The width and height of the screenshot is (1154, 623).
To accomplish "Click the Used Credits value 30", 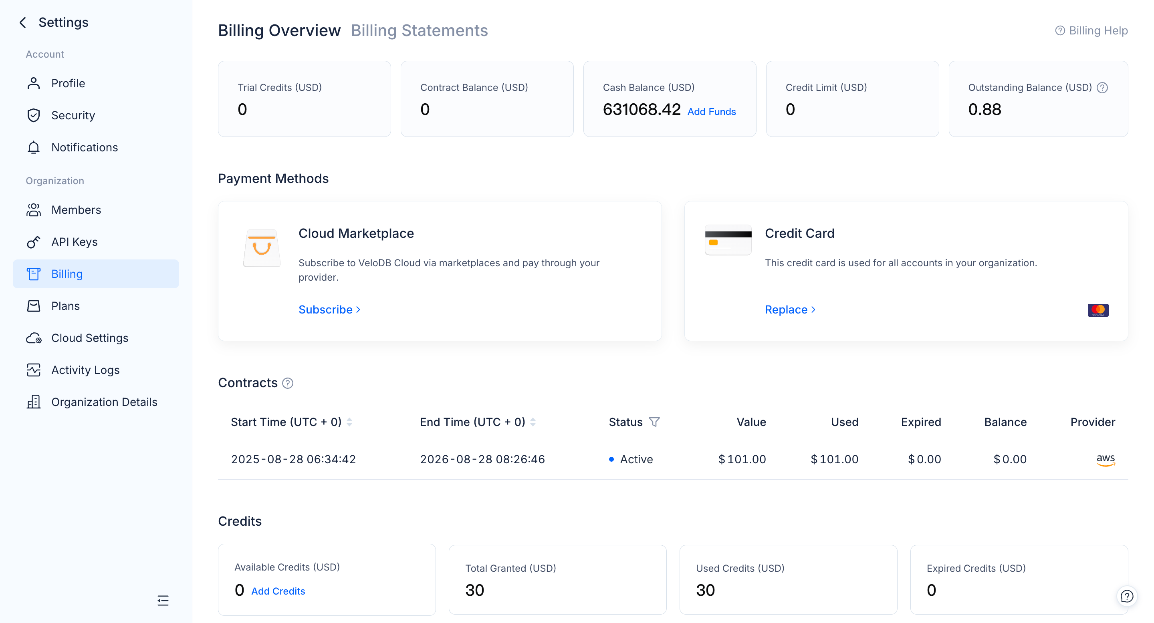I will [705, 590].
